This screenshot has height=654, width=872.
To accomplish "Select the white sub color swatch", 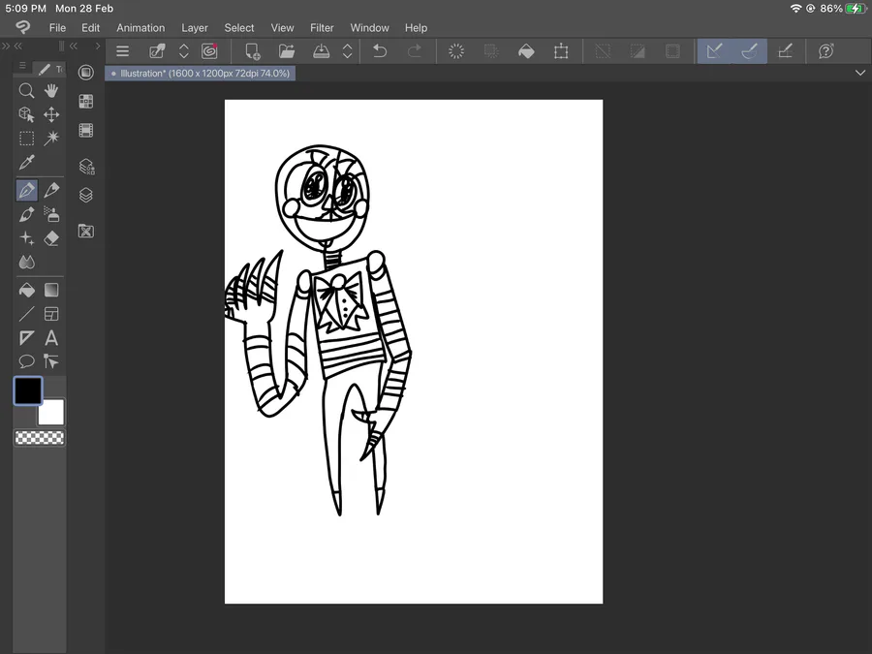I will (x=51, y=412).
